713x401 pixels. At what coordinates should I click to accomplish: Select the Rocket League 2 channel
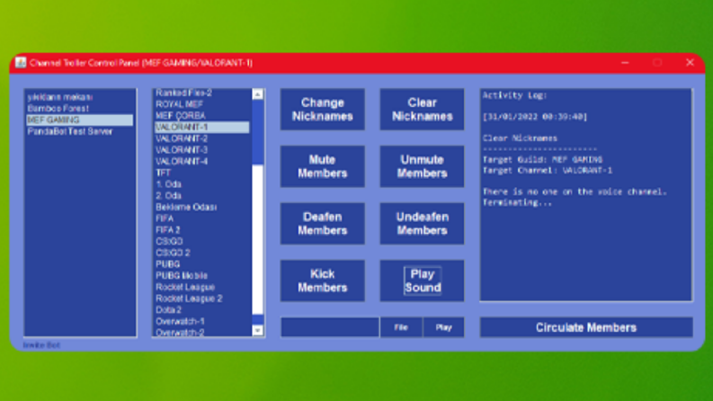tap(202, 299)
